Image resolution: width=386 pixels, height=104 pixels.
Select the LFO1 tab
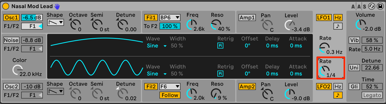tap(324, 18)
